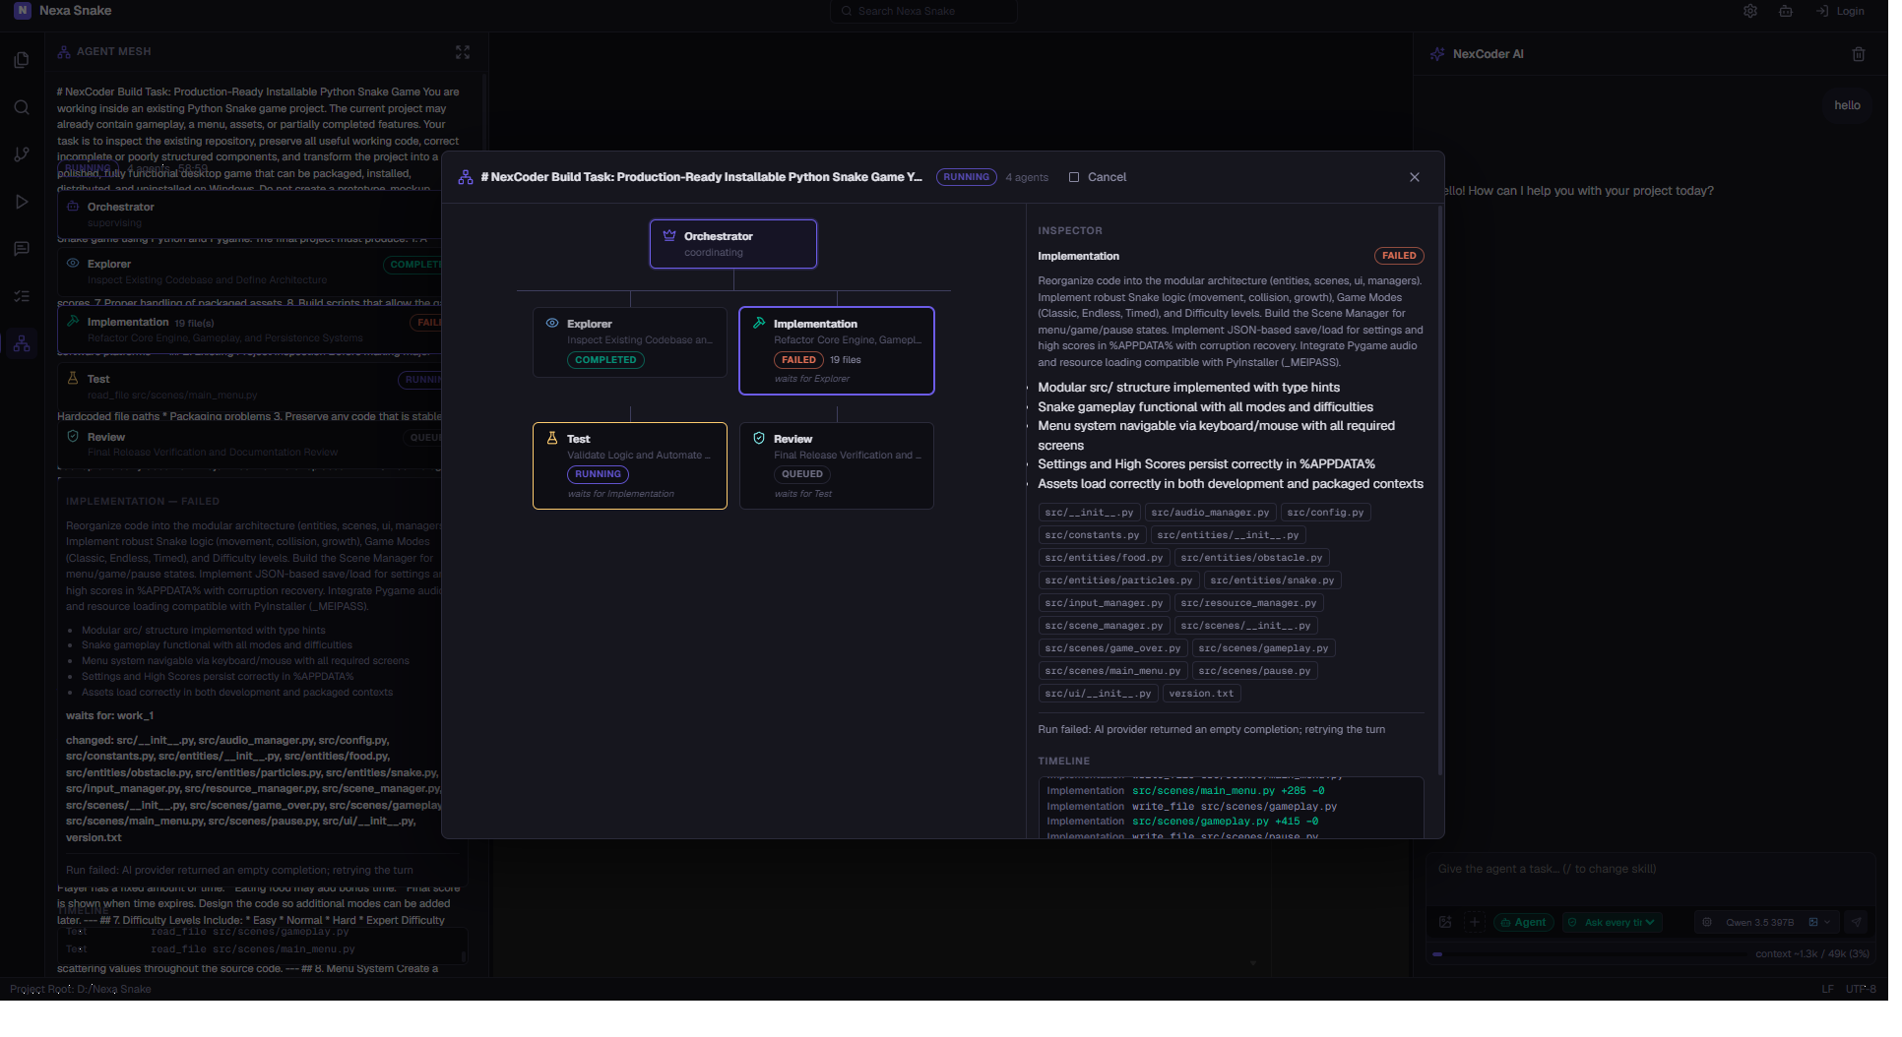
Task: Open the Source Control branch icon
Action: coord(22,154)
